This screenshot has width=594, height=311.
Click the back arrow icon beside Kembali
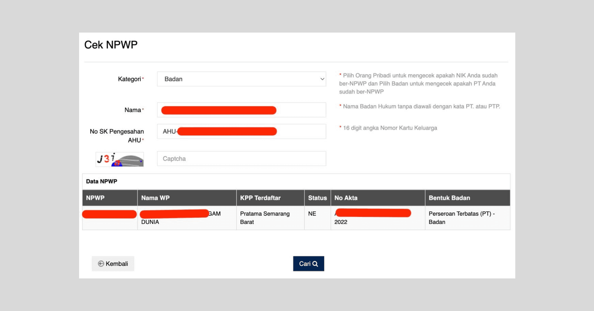[x=101, y=264]
